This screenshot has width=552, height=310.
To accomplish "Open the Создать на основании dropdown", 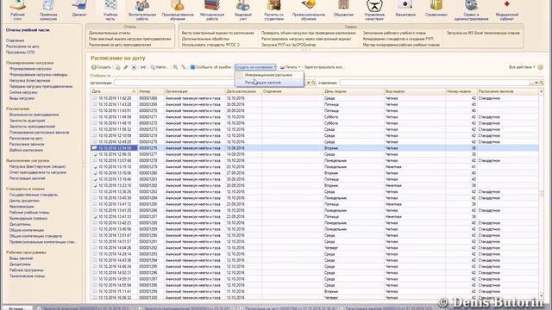I will (255, 67).
